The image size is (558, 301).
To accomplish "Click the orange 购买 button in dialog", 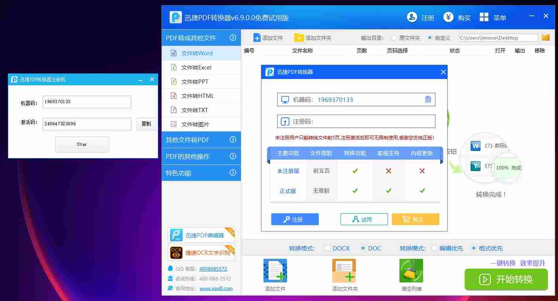I will [x=416, y=219].
